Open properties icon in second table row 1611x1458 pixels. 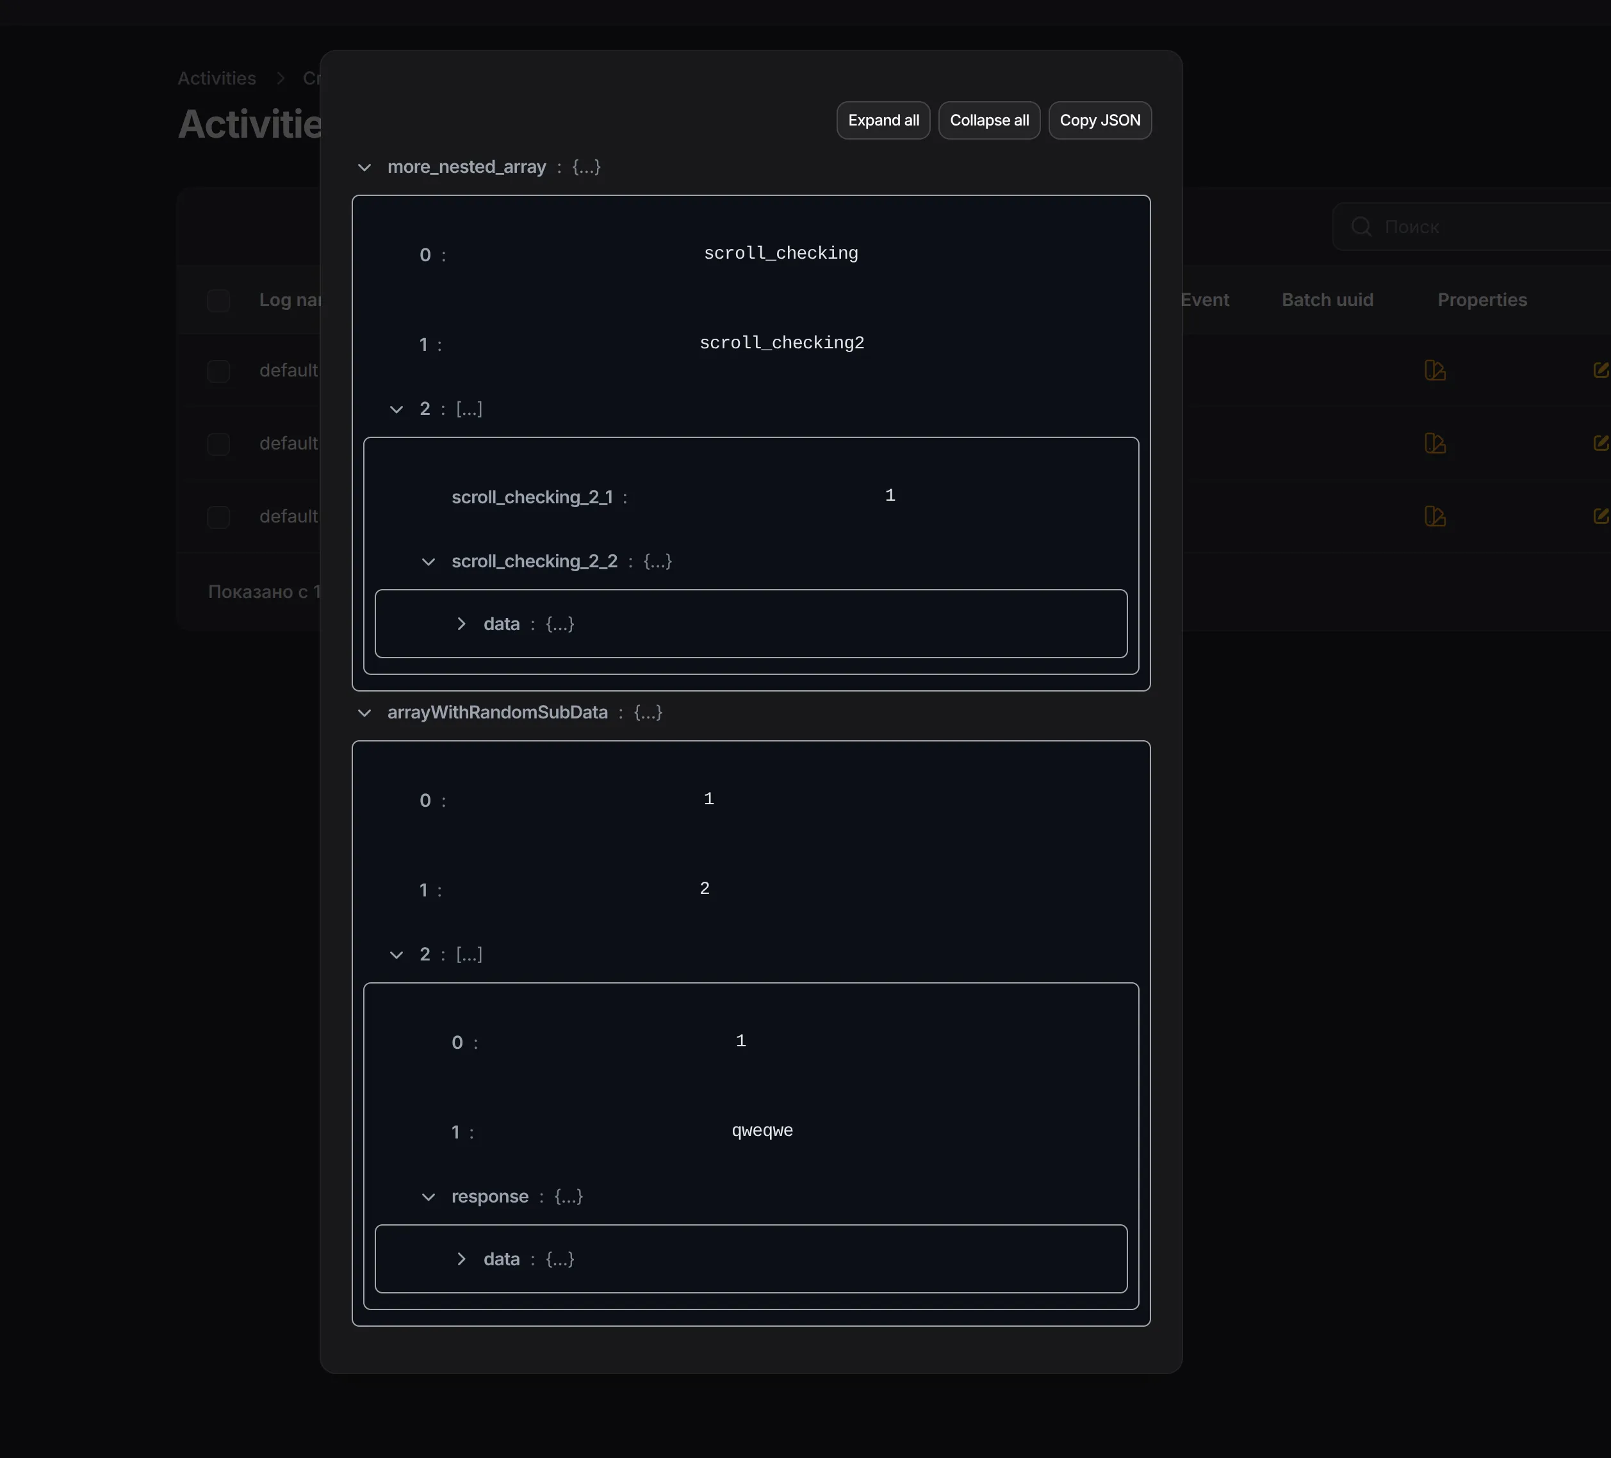[1434, 443]
